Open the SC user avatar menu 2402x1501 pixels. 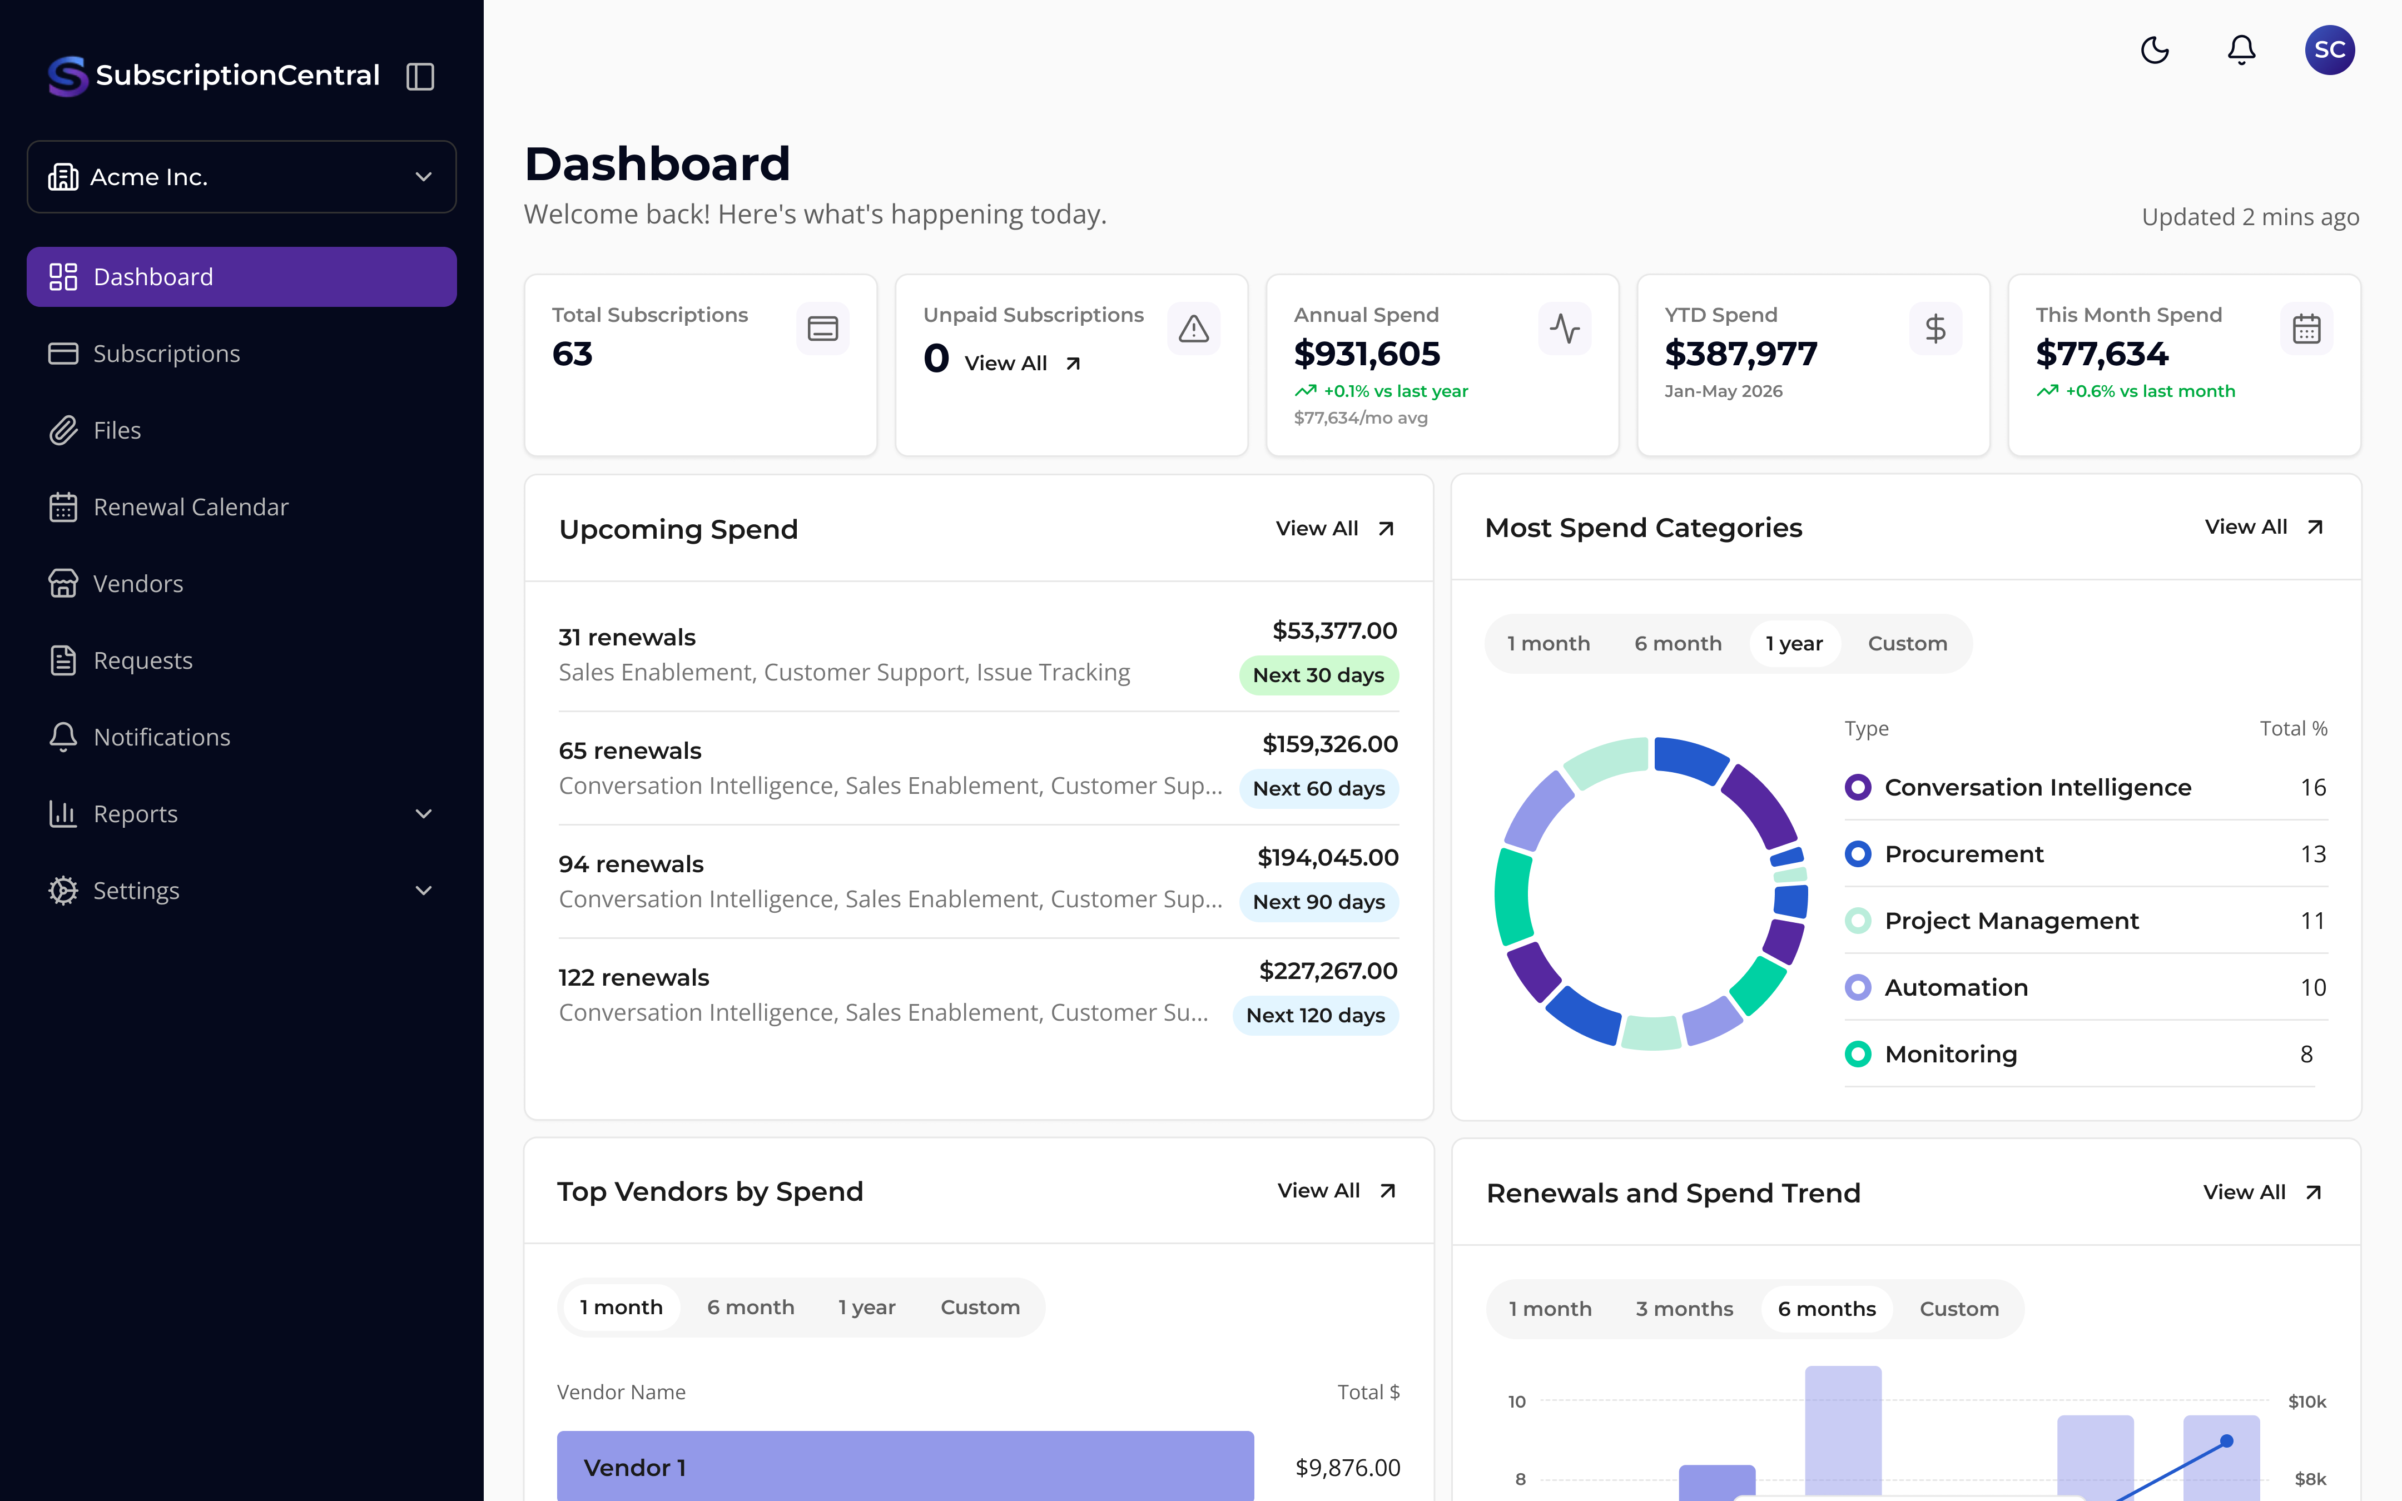pos(2330,49)
